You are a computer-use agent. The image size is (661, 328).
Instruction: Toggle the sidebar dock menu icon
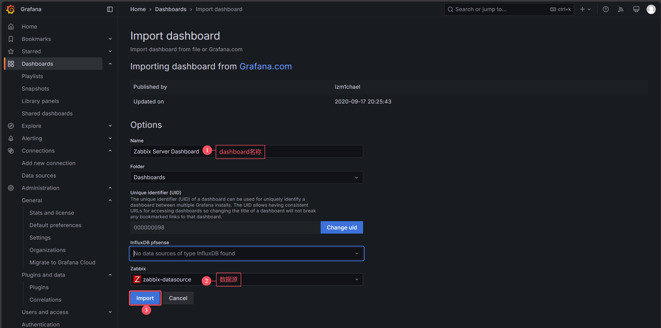pyautogui.click(x=110, y=9)
